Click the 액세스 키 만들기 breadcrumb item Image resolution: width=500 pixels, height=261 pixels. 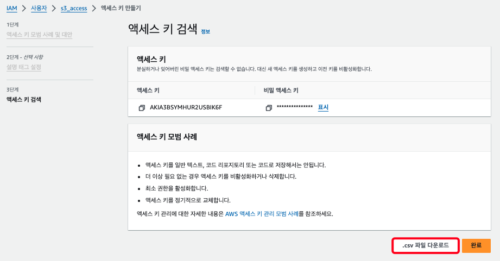(x=121, y=8)
